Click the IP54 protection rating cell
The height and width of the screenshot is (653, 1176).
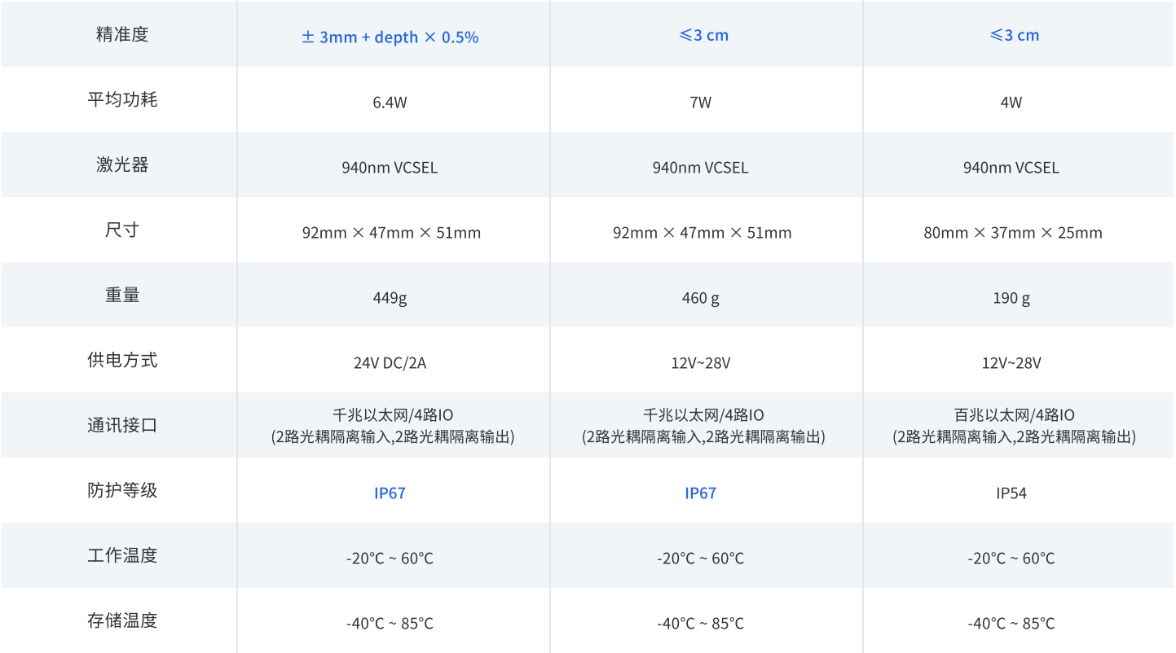click(1011, 493)
